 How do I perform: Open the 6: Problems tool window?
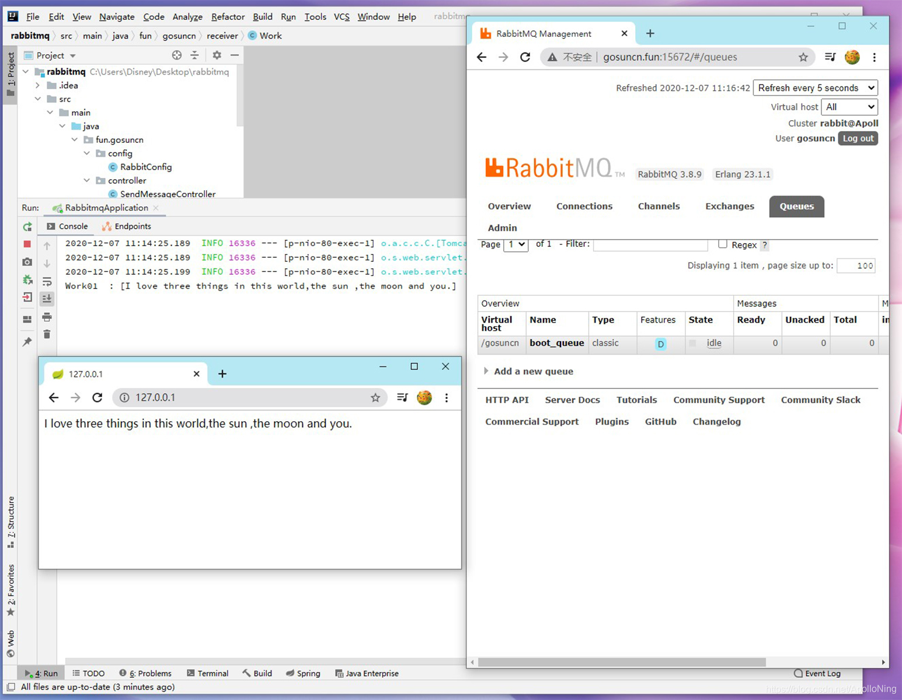(145, 673)
